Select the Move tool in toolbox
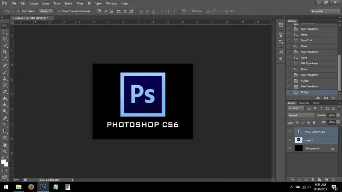 pyautogui.click(x=5, y=26)
